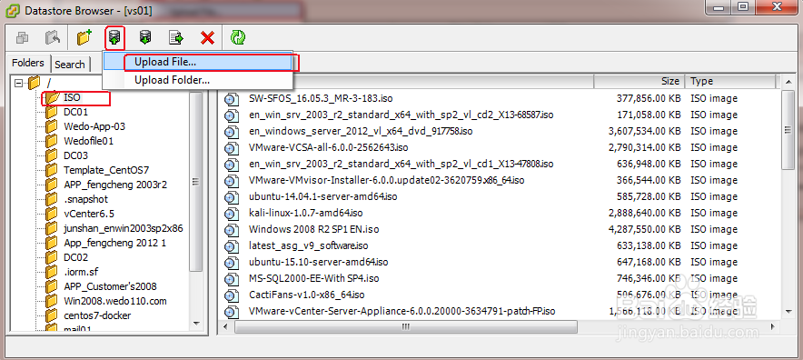Select VMware-VMvisor-Installer-6.0.0.update02 iso
Image resolution: width=803 pixels, height=360 pixels.
click(387, 180)
